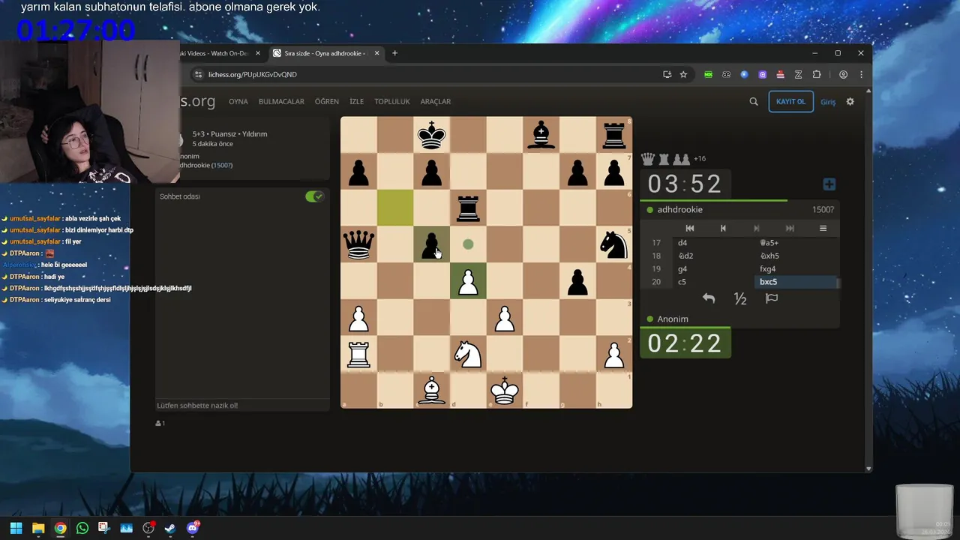Open the TOPLULUK menu
Screen dimensions: 960x540
[392, 102]
